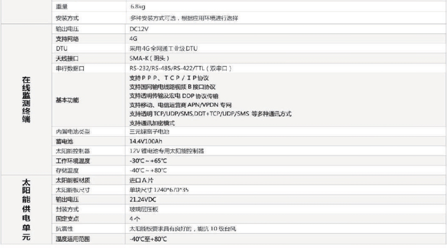447x248 pixels.
Task: Select the '固定支点' label
Action: point(67,219)
